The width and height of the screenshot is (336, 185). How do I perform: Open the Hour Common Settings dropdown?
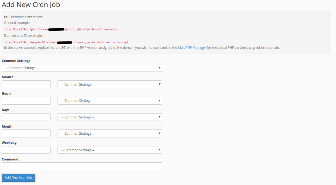pos(110,101)
